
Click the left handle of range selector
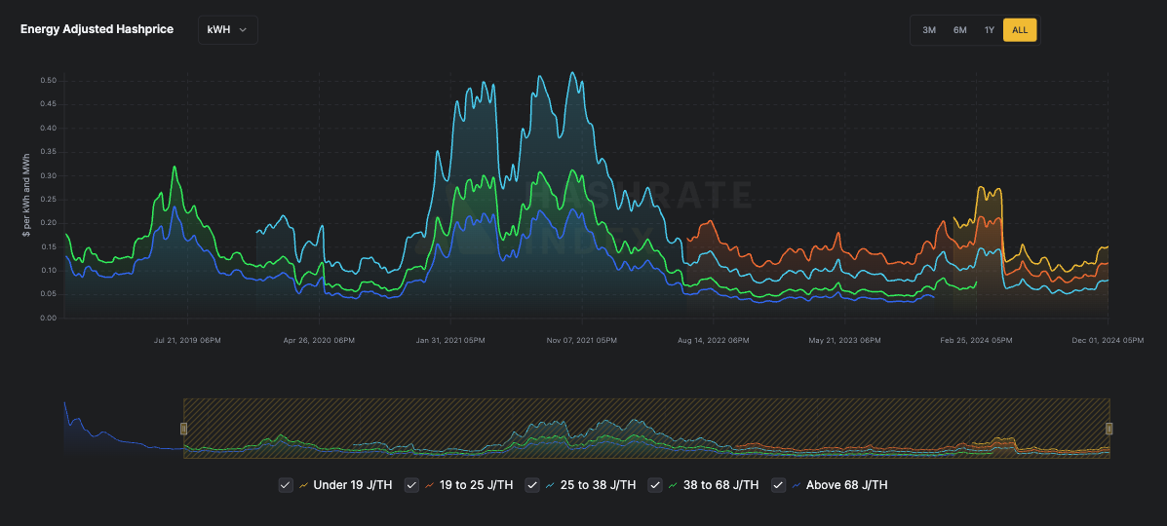[x=184, y=429]
